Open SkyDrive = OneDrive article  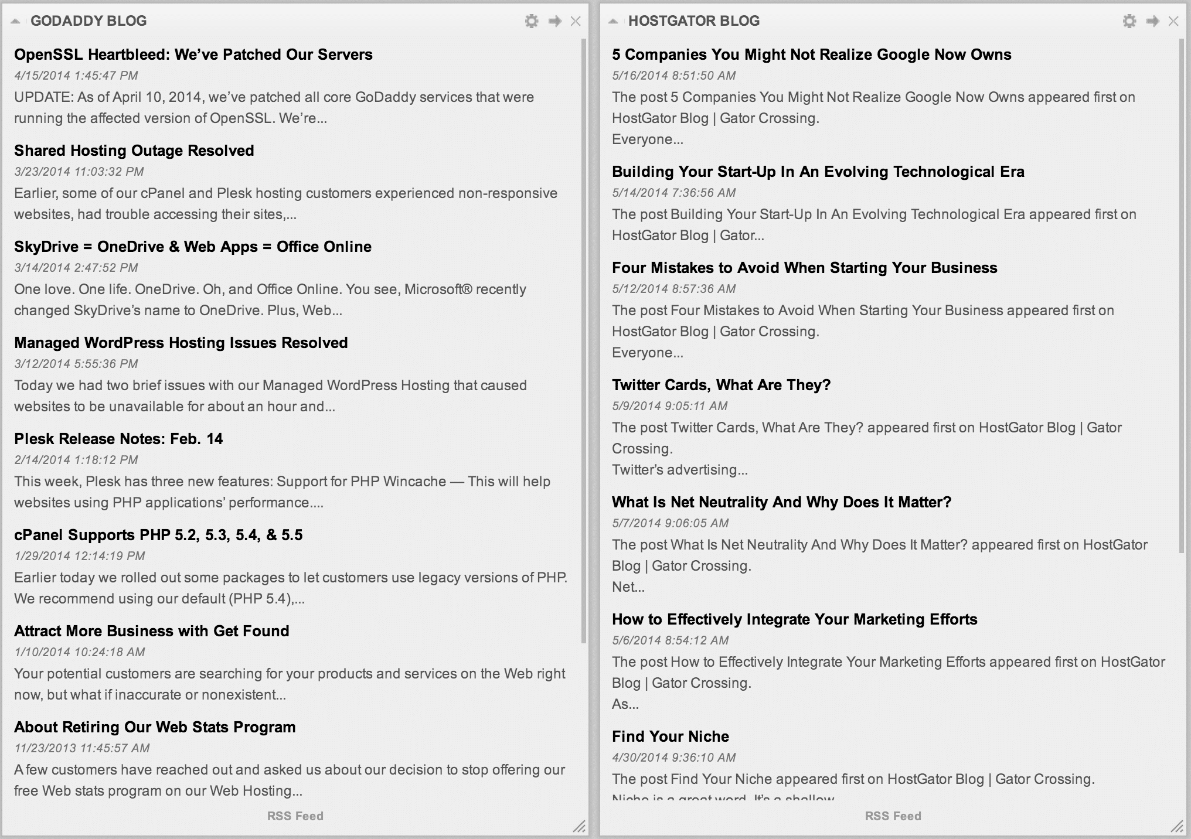193,247
